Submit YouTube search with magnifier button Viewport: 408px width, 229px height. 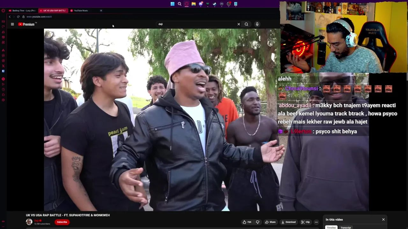(x=246, y=24)
